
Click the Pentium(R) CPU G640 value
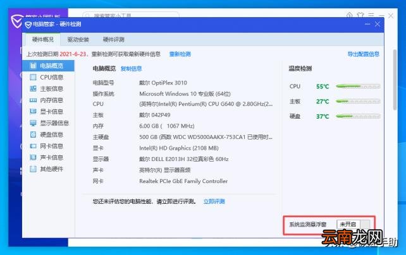click(x=206, y=104)
